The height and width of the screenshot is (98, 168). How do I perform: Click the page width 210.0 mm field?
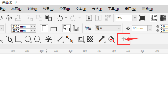coord(21,26)
